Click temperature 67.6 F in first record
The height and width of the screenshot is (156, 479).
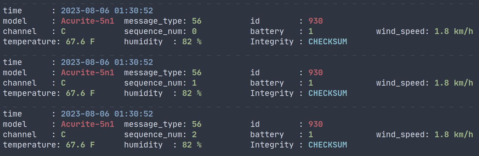click(80, 42)
